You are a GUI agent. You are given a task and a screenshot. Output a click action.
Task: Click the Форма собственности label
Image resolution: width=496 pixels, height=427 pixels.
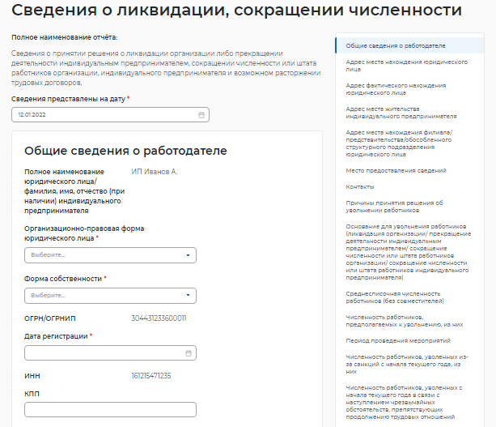(63, 279)
